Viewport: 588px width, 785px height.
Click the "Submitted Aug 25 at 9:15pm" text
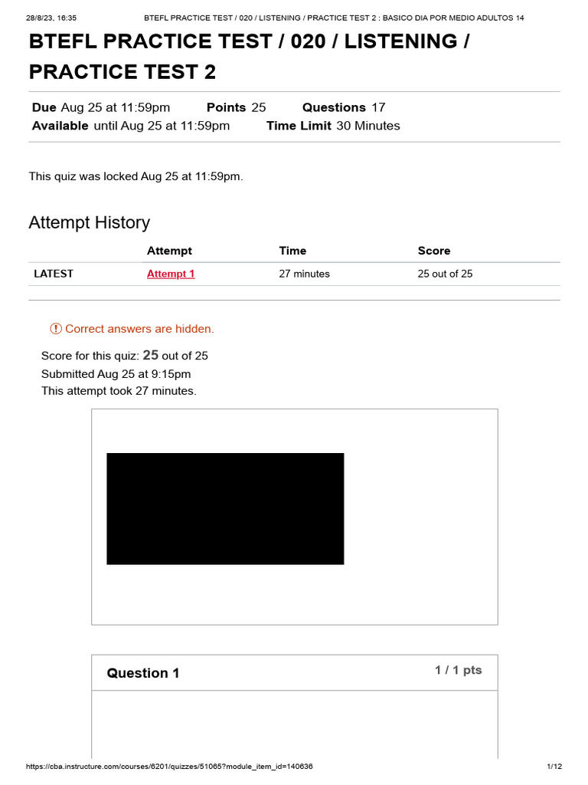coord(116,374)
